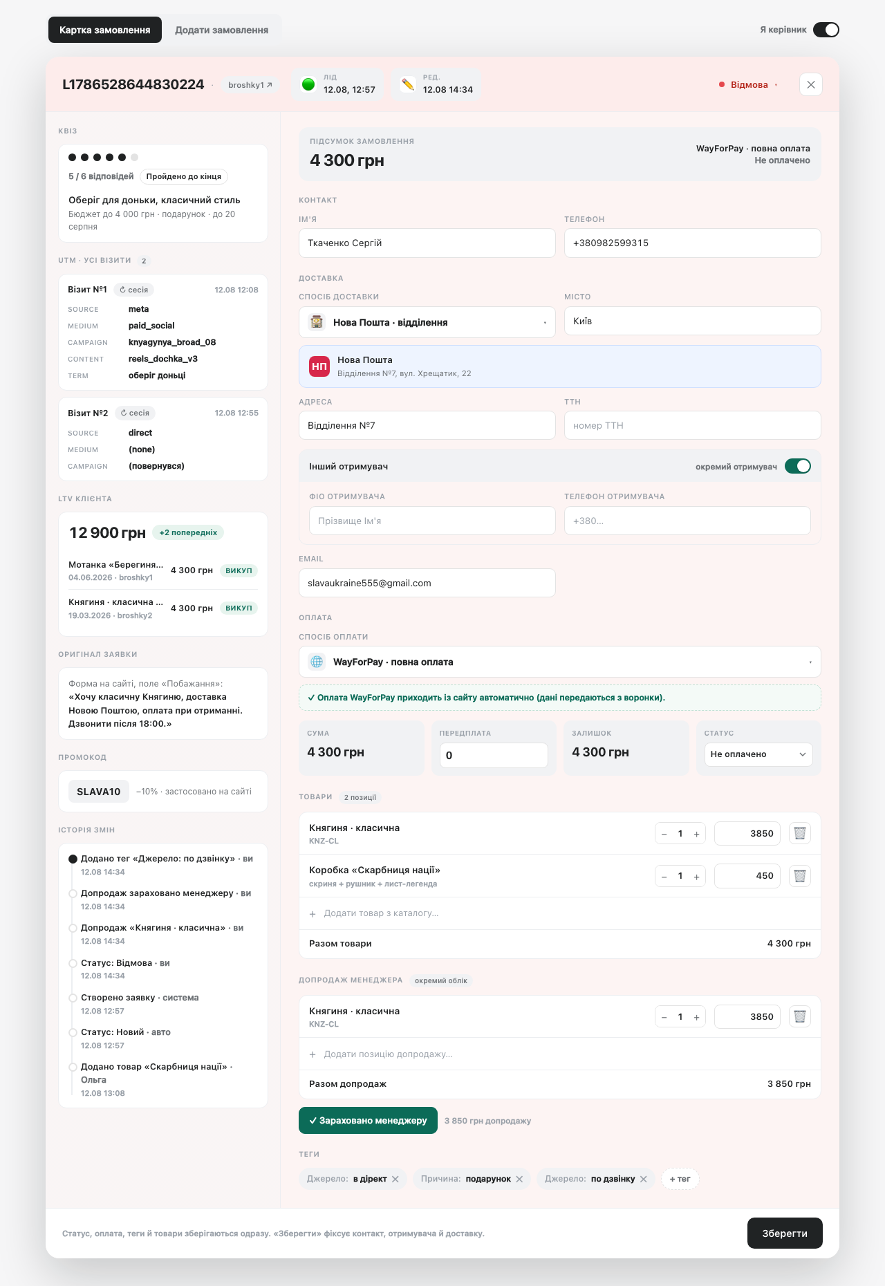
Task: Click Додати позицію допродажу
Action: point(560,1054)
